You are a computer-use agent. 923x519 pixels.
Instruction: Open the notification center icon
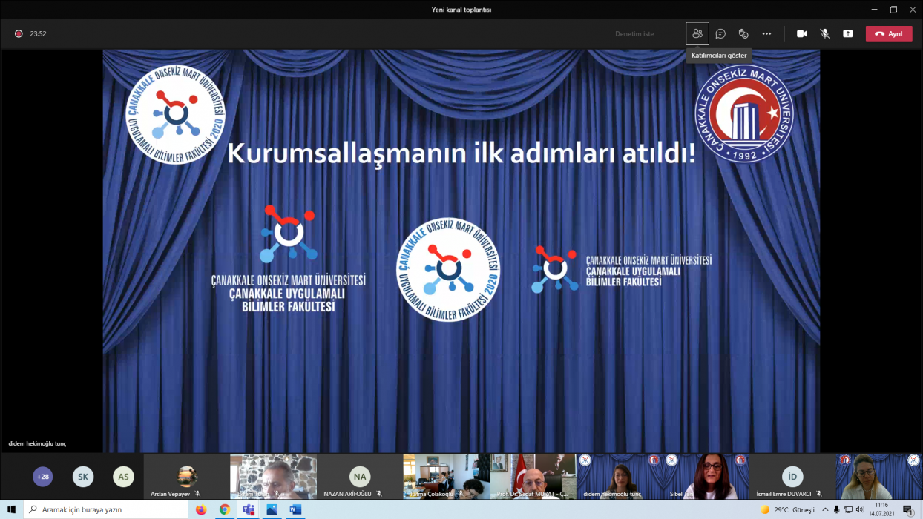[908, 509]
